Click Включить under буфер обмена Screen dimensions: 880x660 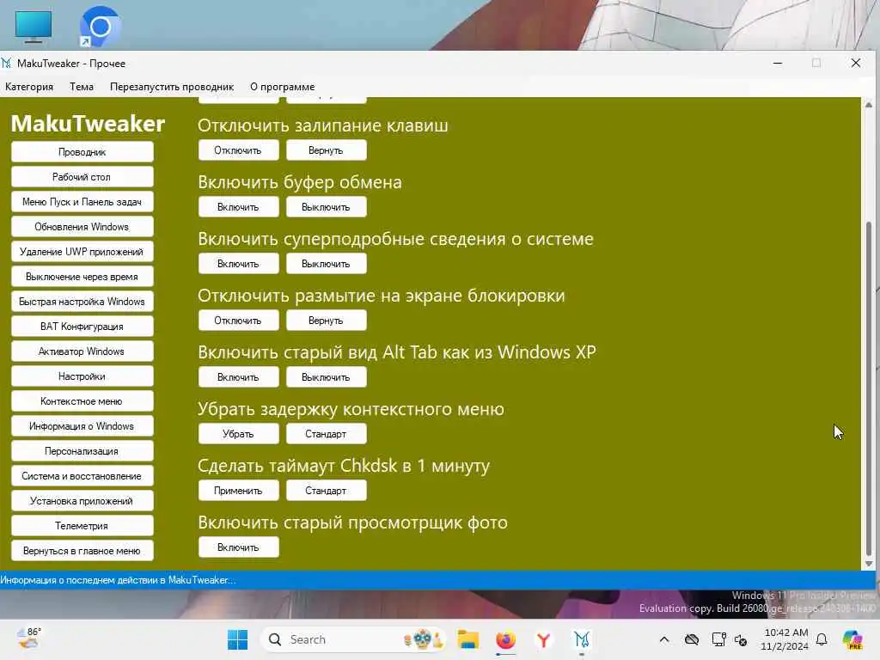coord(239,207)
